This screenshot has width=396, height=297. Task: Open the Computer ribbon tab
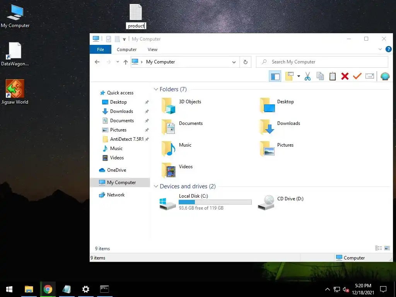[126, 49]
